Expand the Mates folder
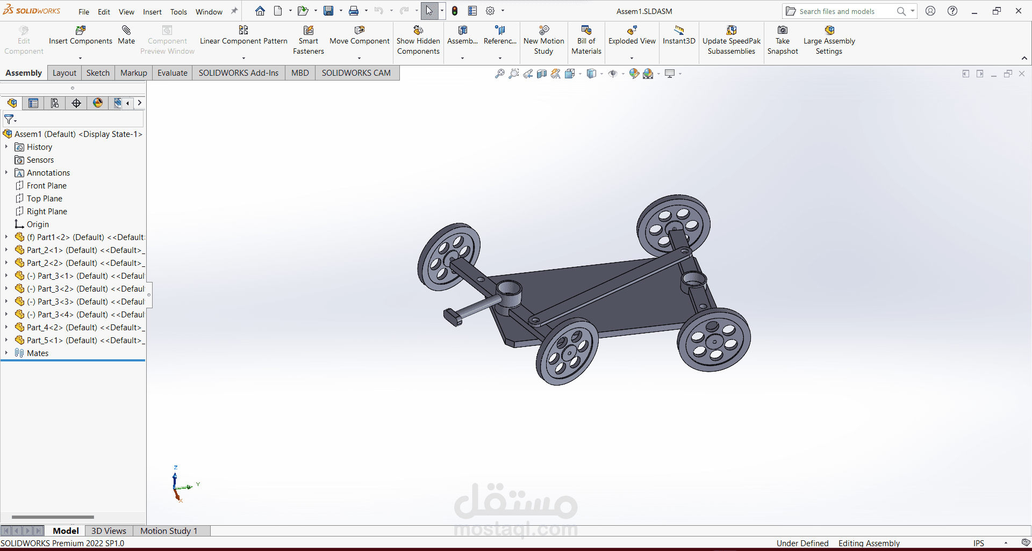The width and height of the screenshot is (1032, 551). click(6, 353)
